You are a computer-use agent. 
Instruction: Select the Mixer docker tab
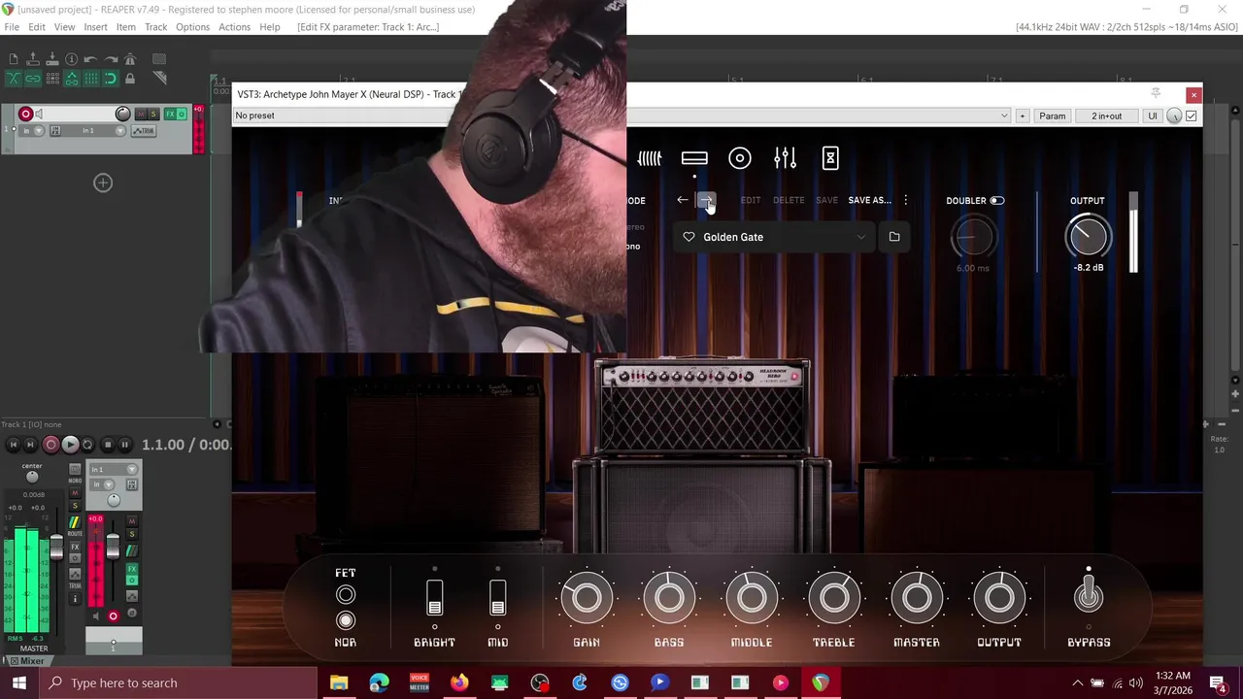(x=29, y=661)
